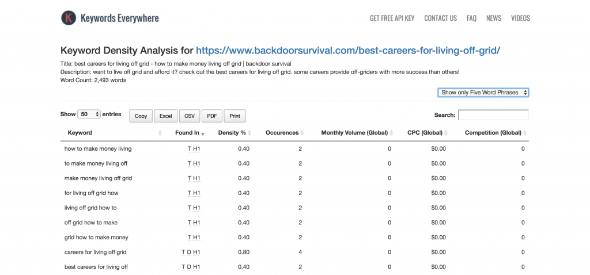Click the Keywords Everywhere brand name
Viewport: 590px width, 275px height.
[x=120, y=18]
